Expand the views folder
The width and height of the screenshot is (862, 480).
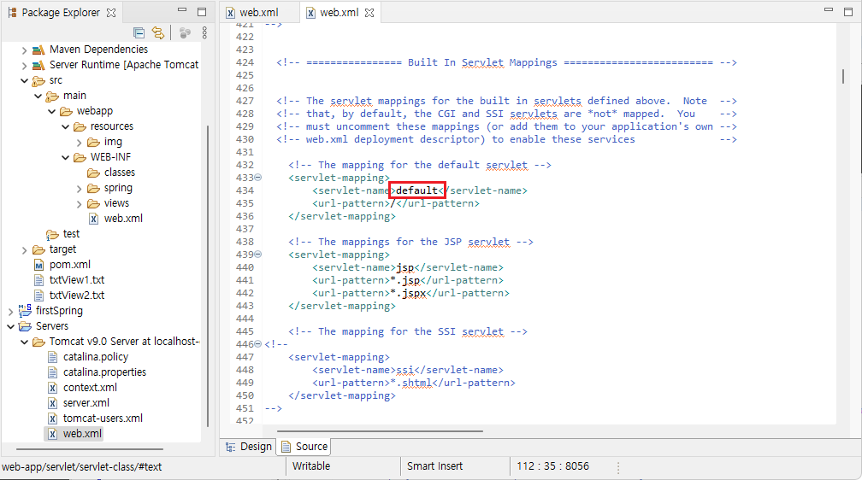79,204
